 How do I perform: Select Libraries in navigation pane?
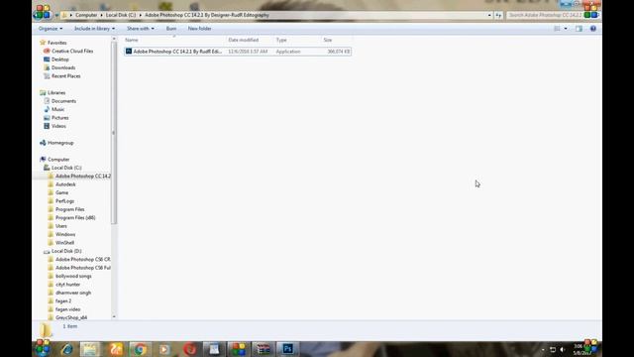56,92
